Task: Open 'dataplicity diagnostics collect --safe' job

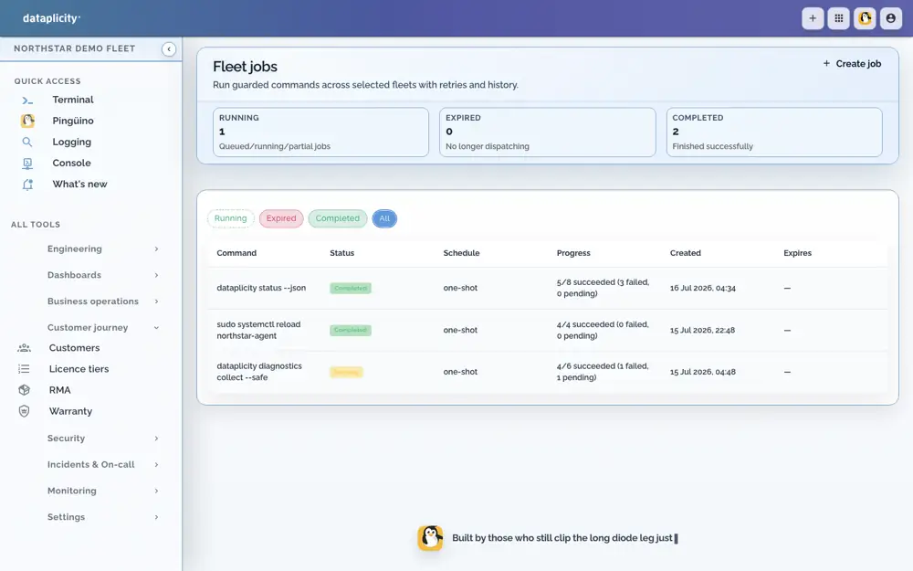Action: pos(259,372)
